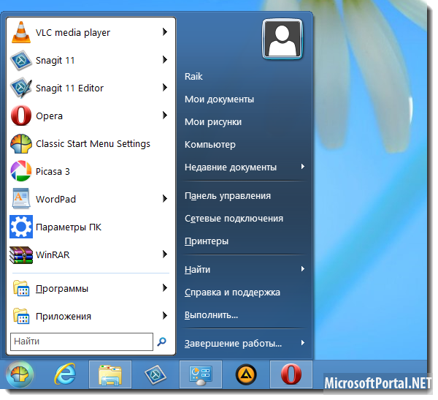Expand the Opera submenu arrow

165,115
